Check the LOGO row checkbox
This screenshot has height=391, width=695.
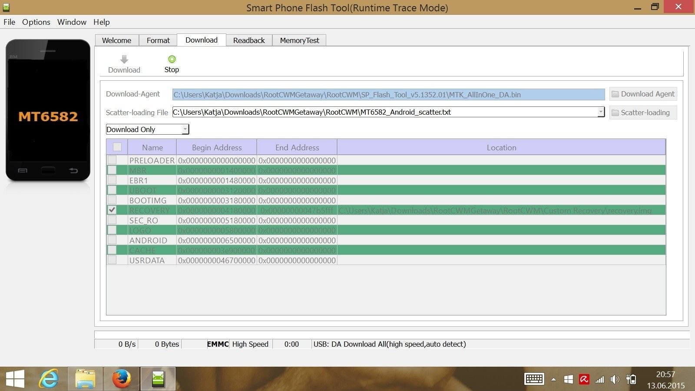click(x=112, y=230)
